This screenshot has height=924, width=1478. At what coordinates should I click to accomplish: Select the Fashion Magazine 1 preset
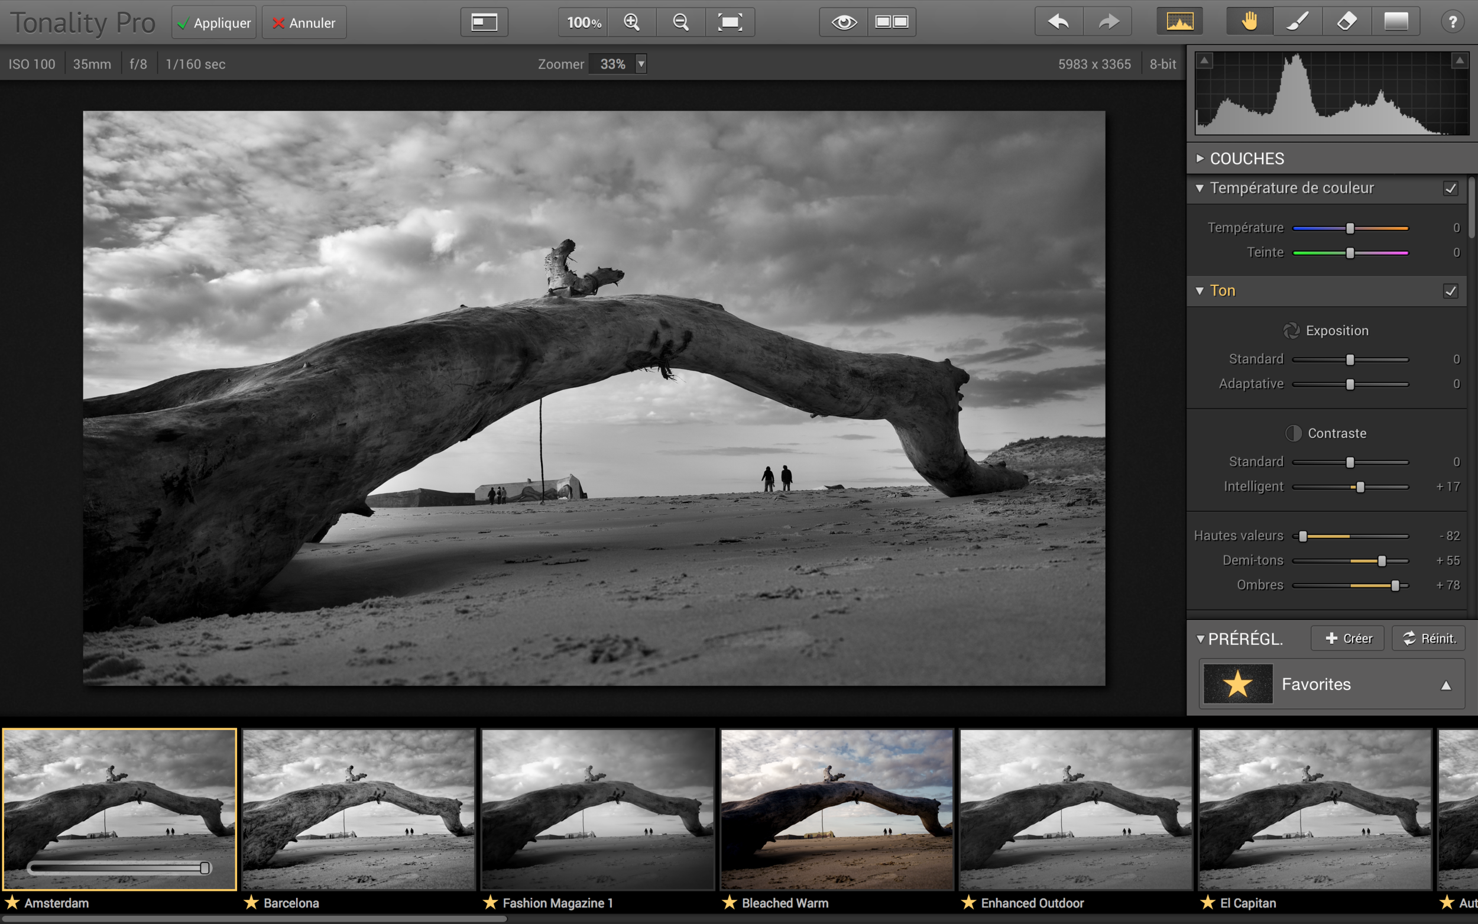[x=598, y=809]
